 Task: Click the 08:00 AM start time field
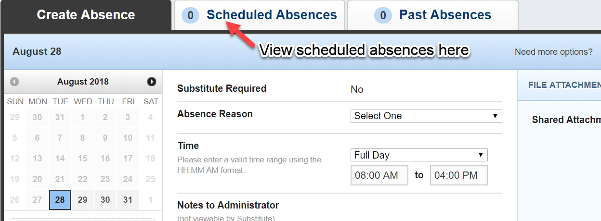[x=379, y=175]
